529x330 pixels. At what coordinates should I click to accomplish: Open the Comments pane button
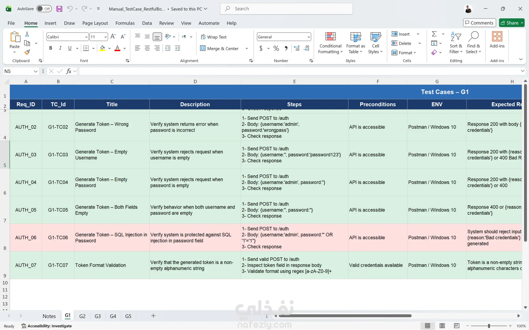click(479, 23)
